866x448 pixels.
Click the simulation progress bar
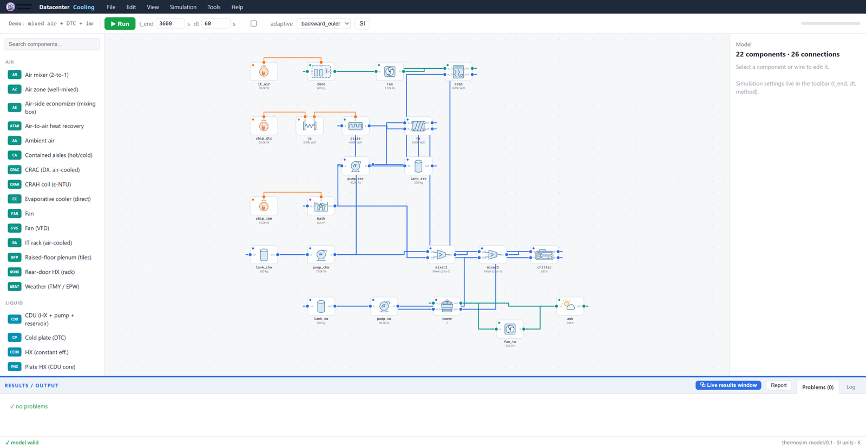click(x=830, y=24)
